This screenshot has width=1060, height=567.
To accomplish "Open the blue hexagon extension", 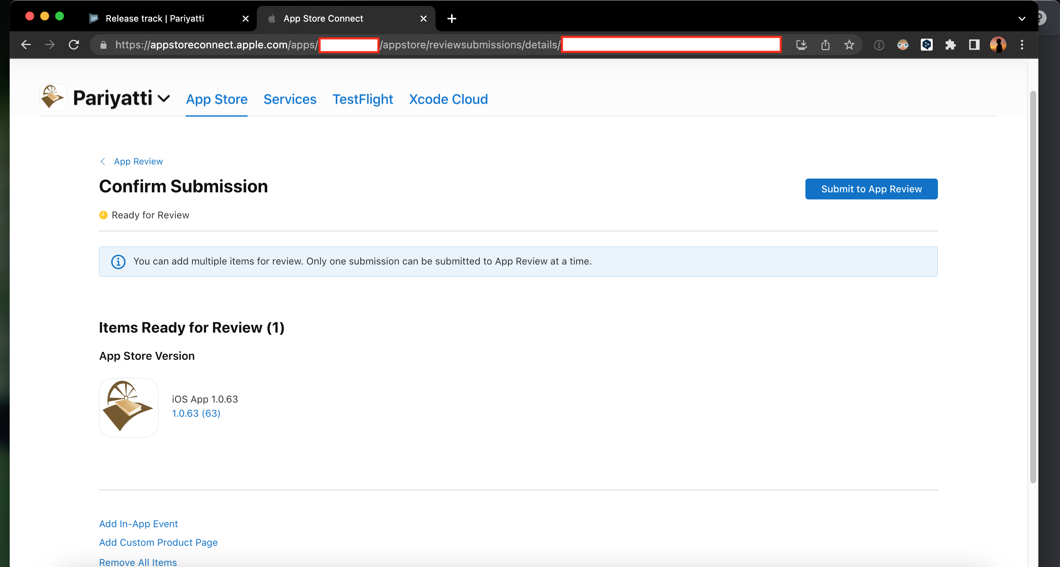I will tap(926, 44).
